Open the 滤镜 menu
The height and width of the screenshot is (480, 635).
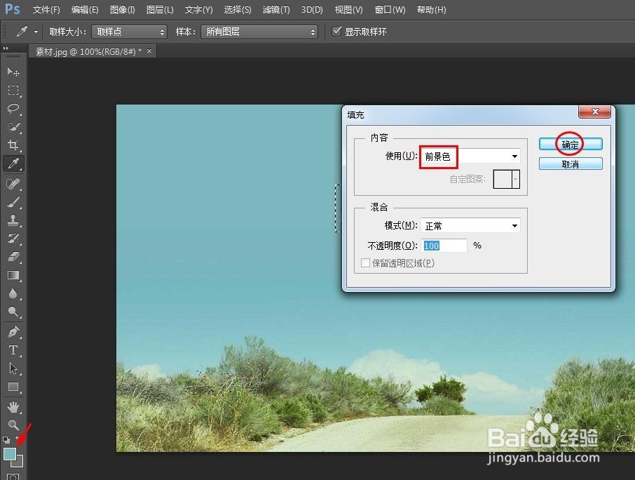(x=275, y=10)
